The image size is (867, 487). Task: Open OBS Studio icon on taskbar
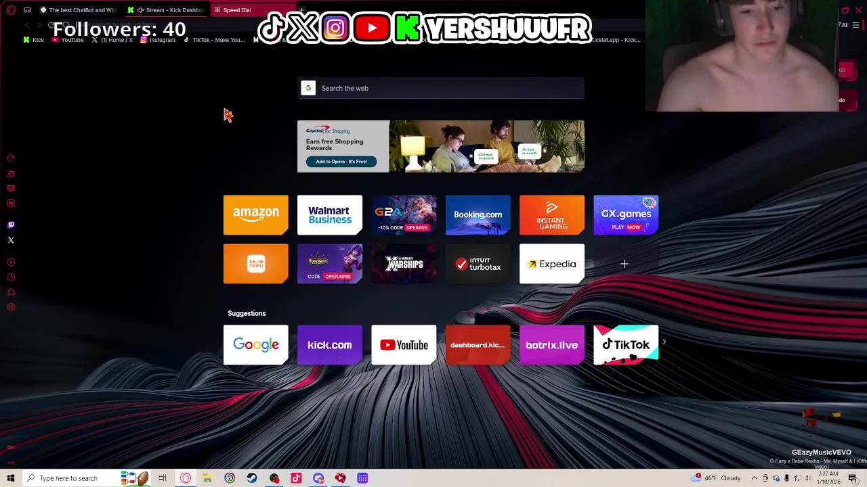click(274, 478)
